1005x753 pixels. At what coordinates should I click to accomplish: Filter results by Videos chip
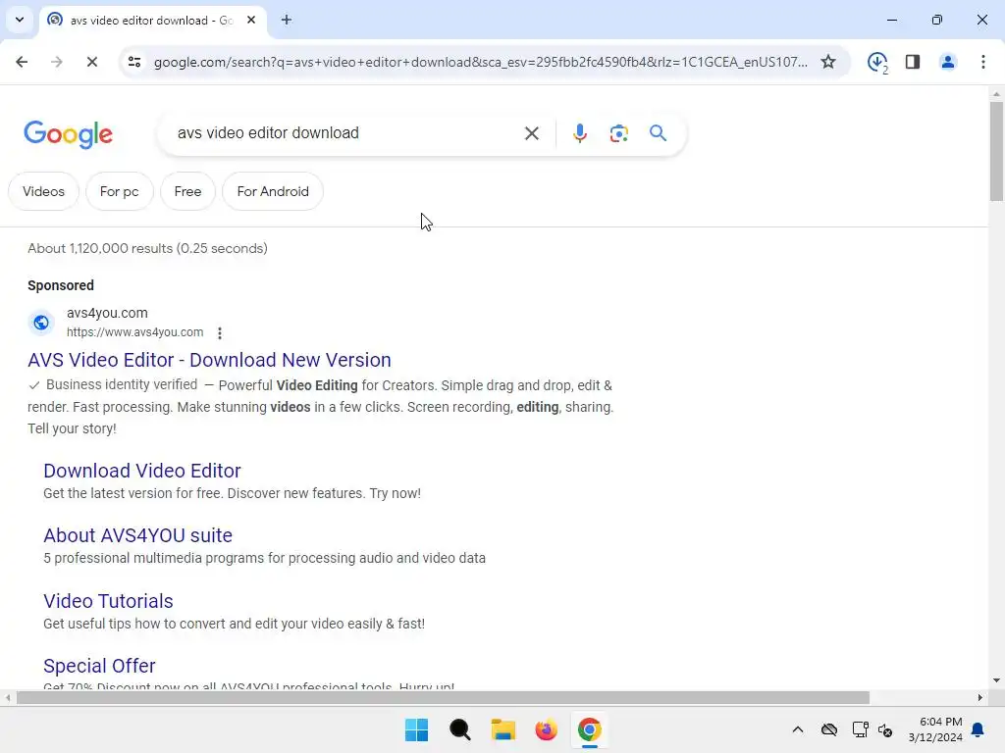tap(43, 191)
